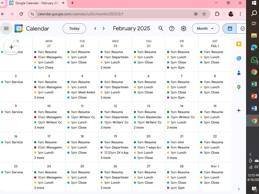Open Excel from taskbar
Viewport: 259px width, 194px height.
254,84
